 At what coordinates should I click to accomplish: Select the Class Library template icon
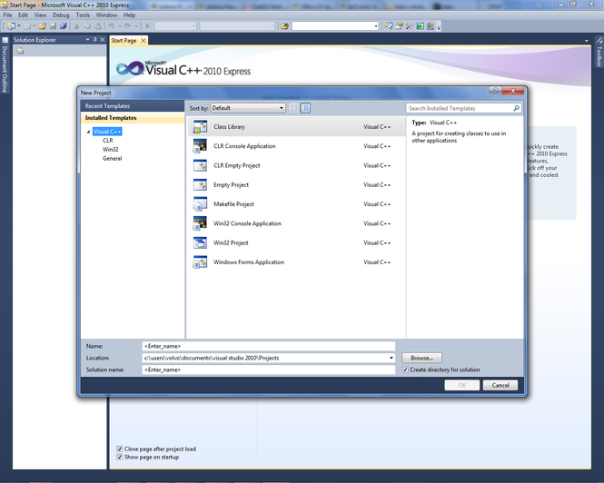[200, 127]
